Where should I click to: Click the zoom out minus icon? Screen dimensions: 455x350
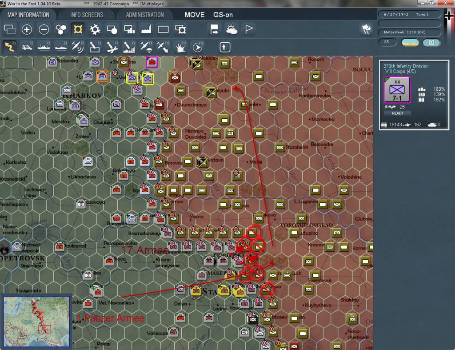tap(44, 29)
